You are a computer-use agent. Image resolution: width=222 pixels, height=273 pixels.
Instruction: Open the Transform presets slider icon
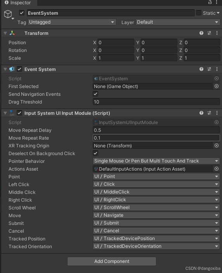pyautogui.click(x=209, y=33)
